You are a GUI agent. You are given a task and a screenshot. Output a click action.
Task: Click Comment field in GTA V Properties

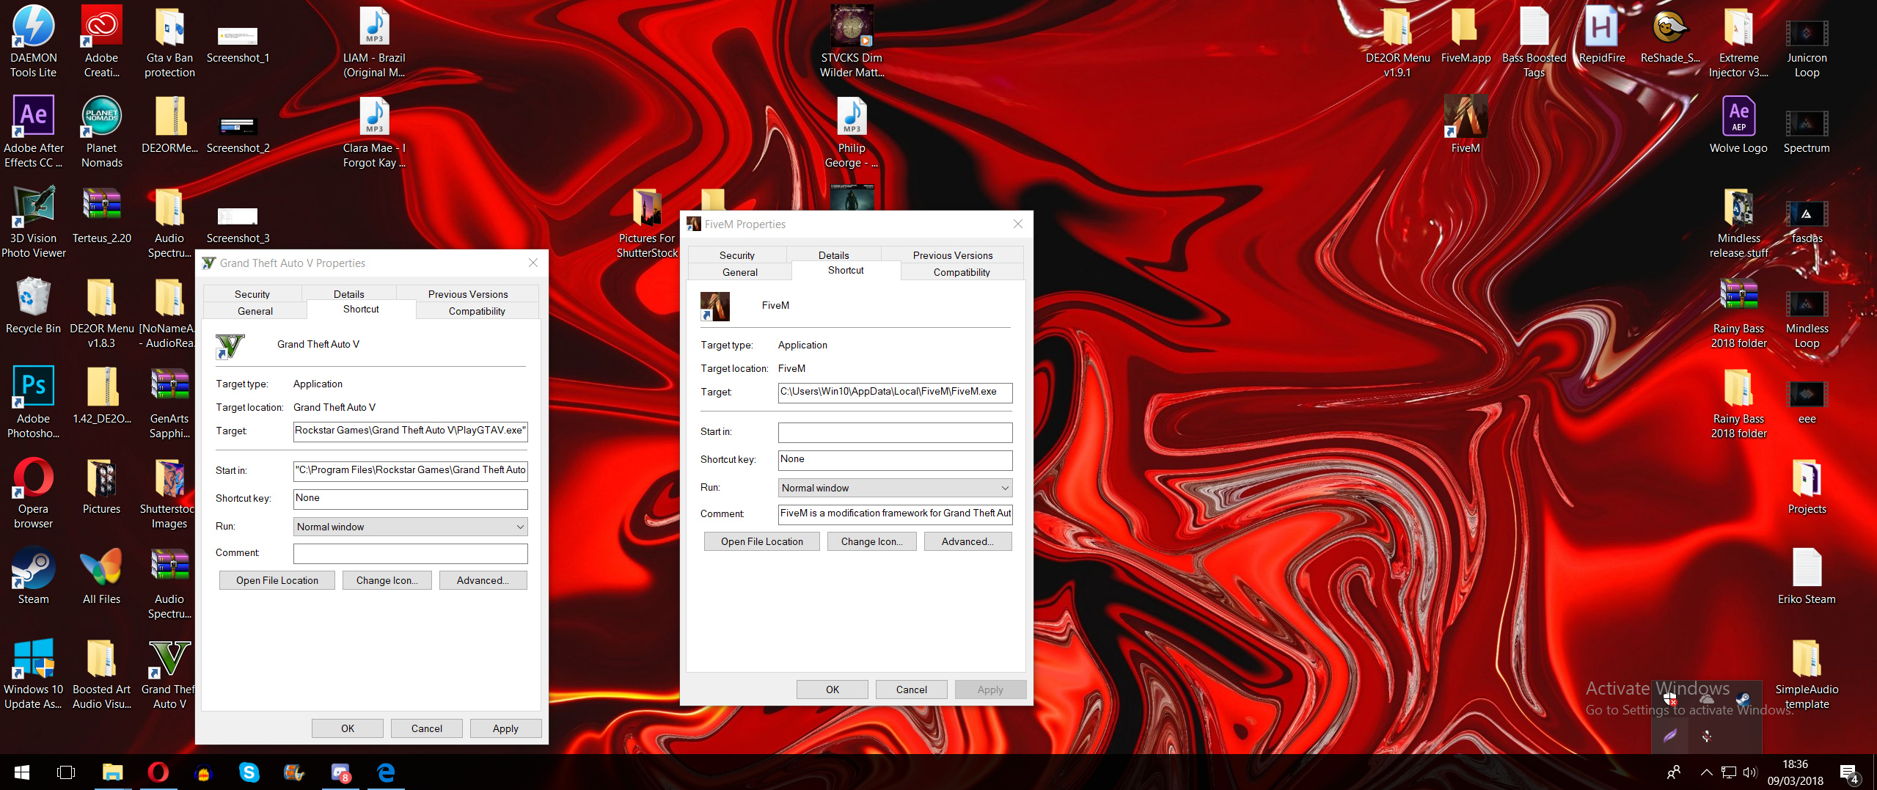coord(410,553)
